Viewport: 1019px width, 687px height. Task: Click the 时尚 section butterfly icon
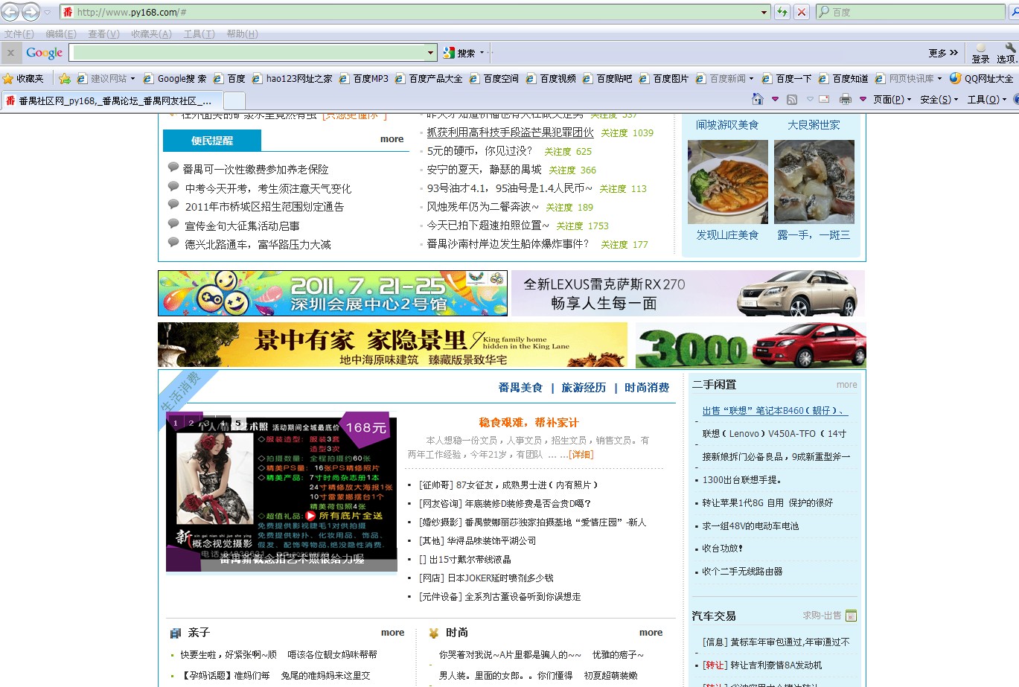(x=434, y=633)
